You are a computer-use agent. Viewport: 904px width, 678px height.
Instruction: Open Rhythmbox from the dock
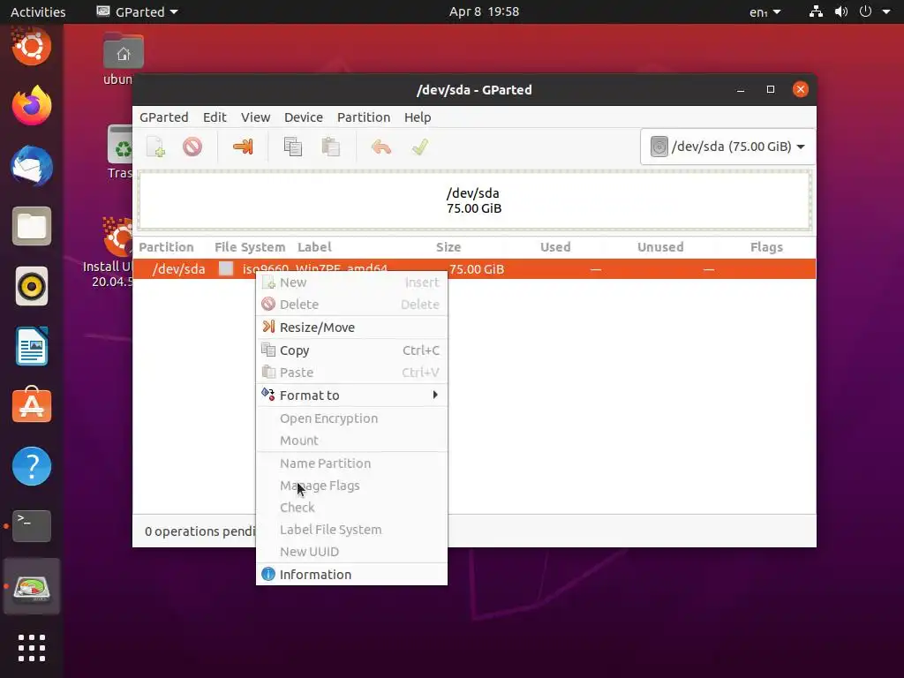(32, 286)
